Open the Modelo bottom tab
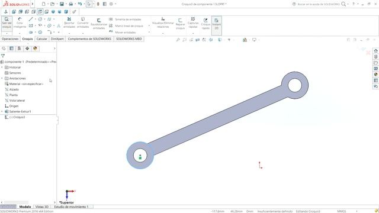This screenshot has width=379, height=213. pos(25,207)
